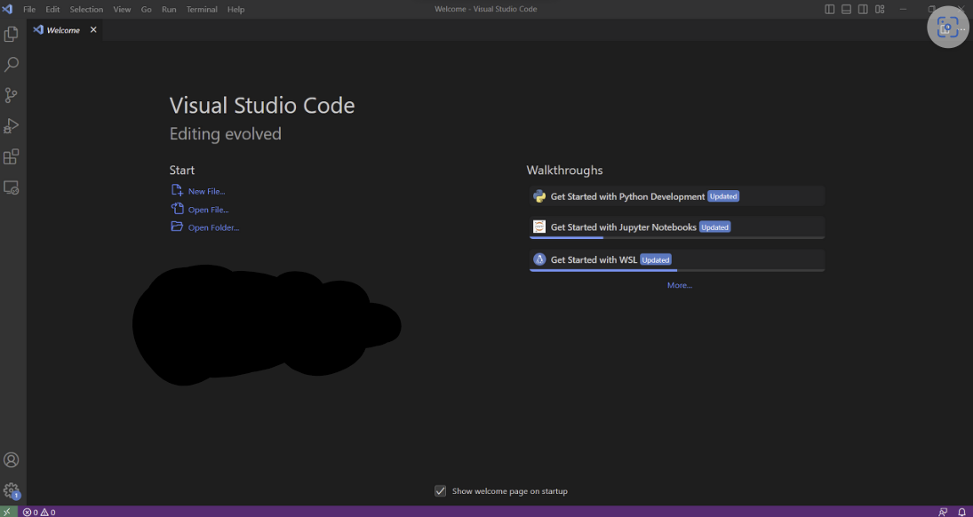The height and width of the screenshot is (517, 973).
Task: Open the Selection menu
Action: tap(86, 9)
